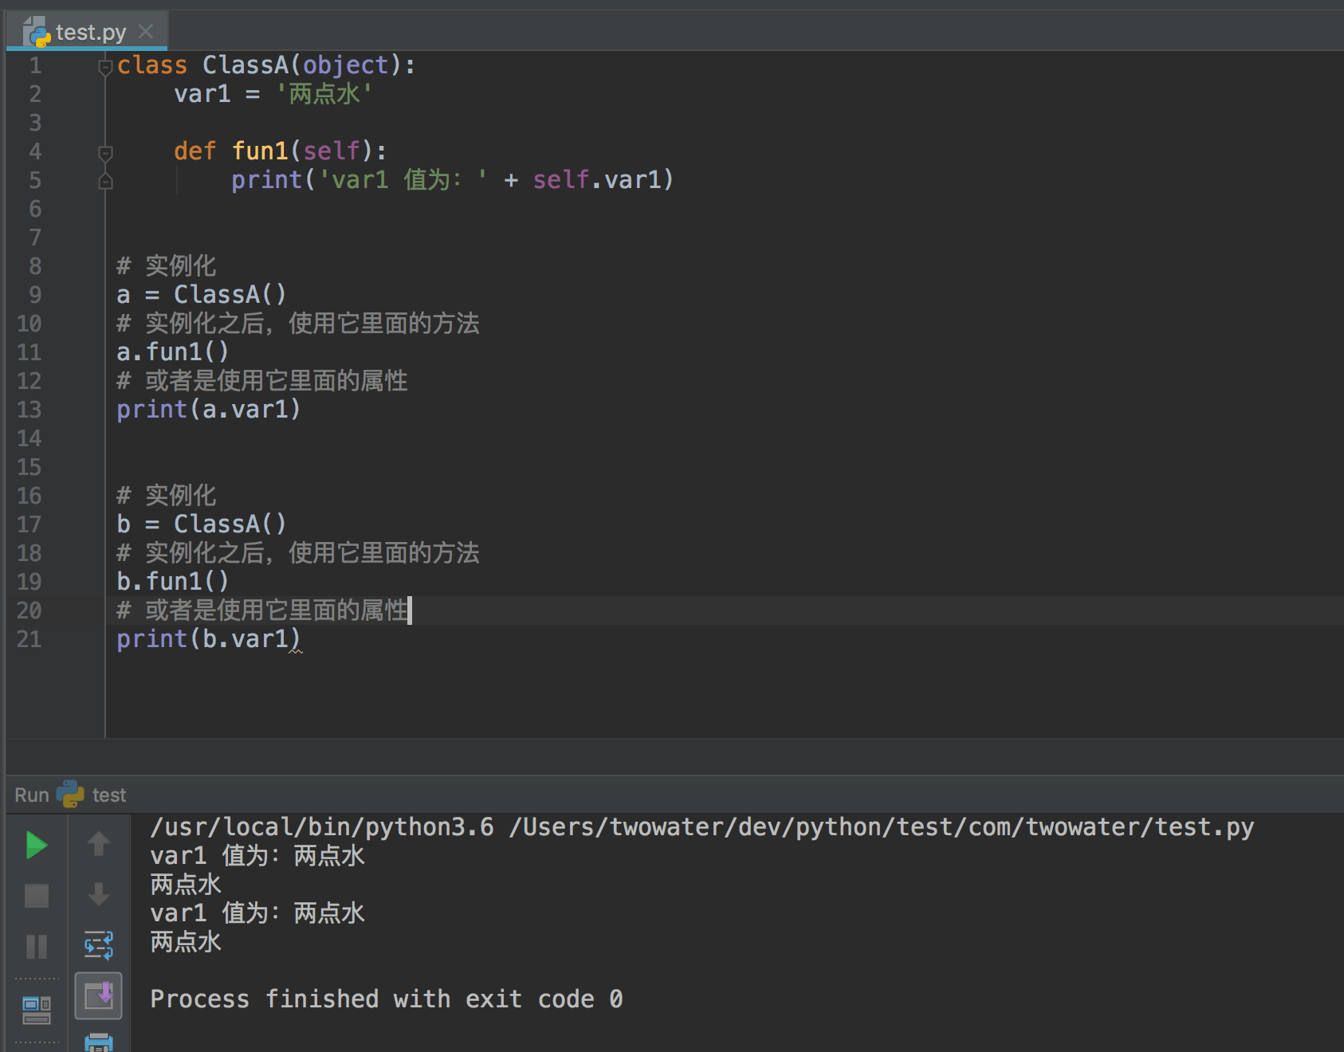1344x1052 pixels.
Task: Click the green Run (rerun) button
Action: pyautogui.click(x=37, y=845)
